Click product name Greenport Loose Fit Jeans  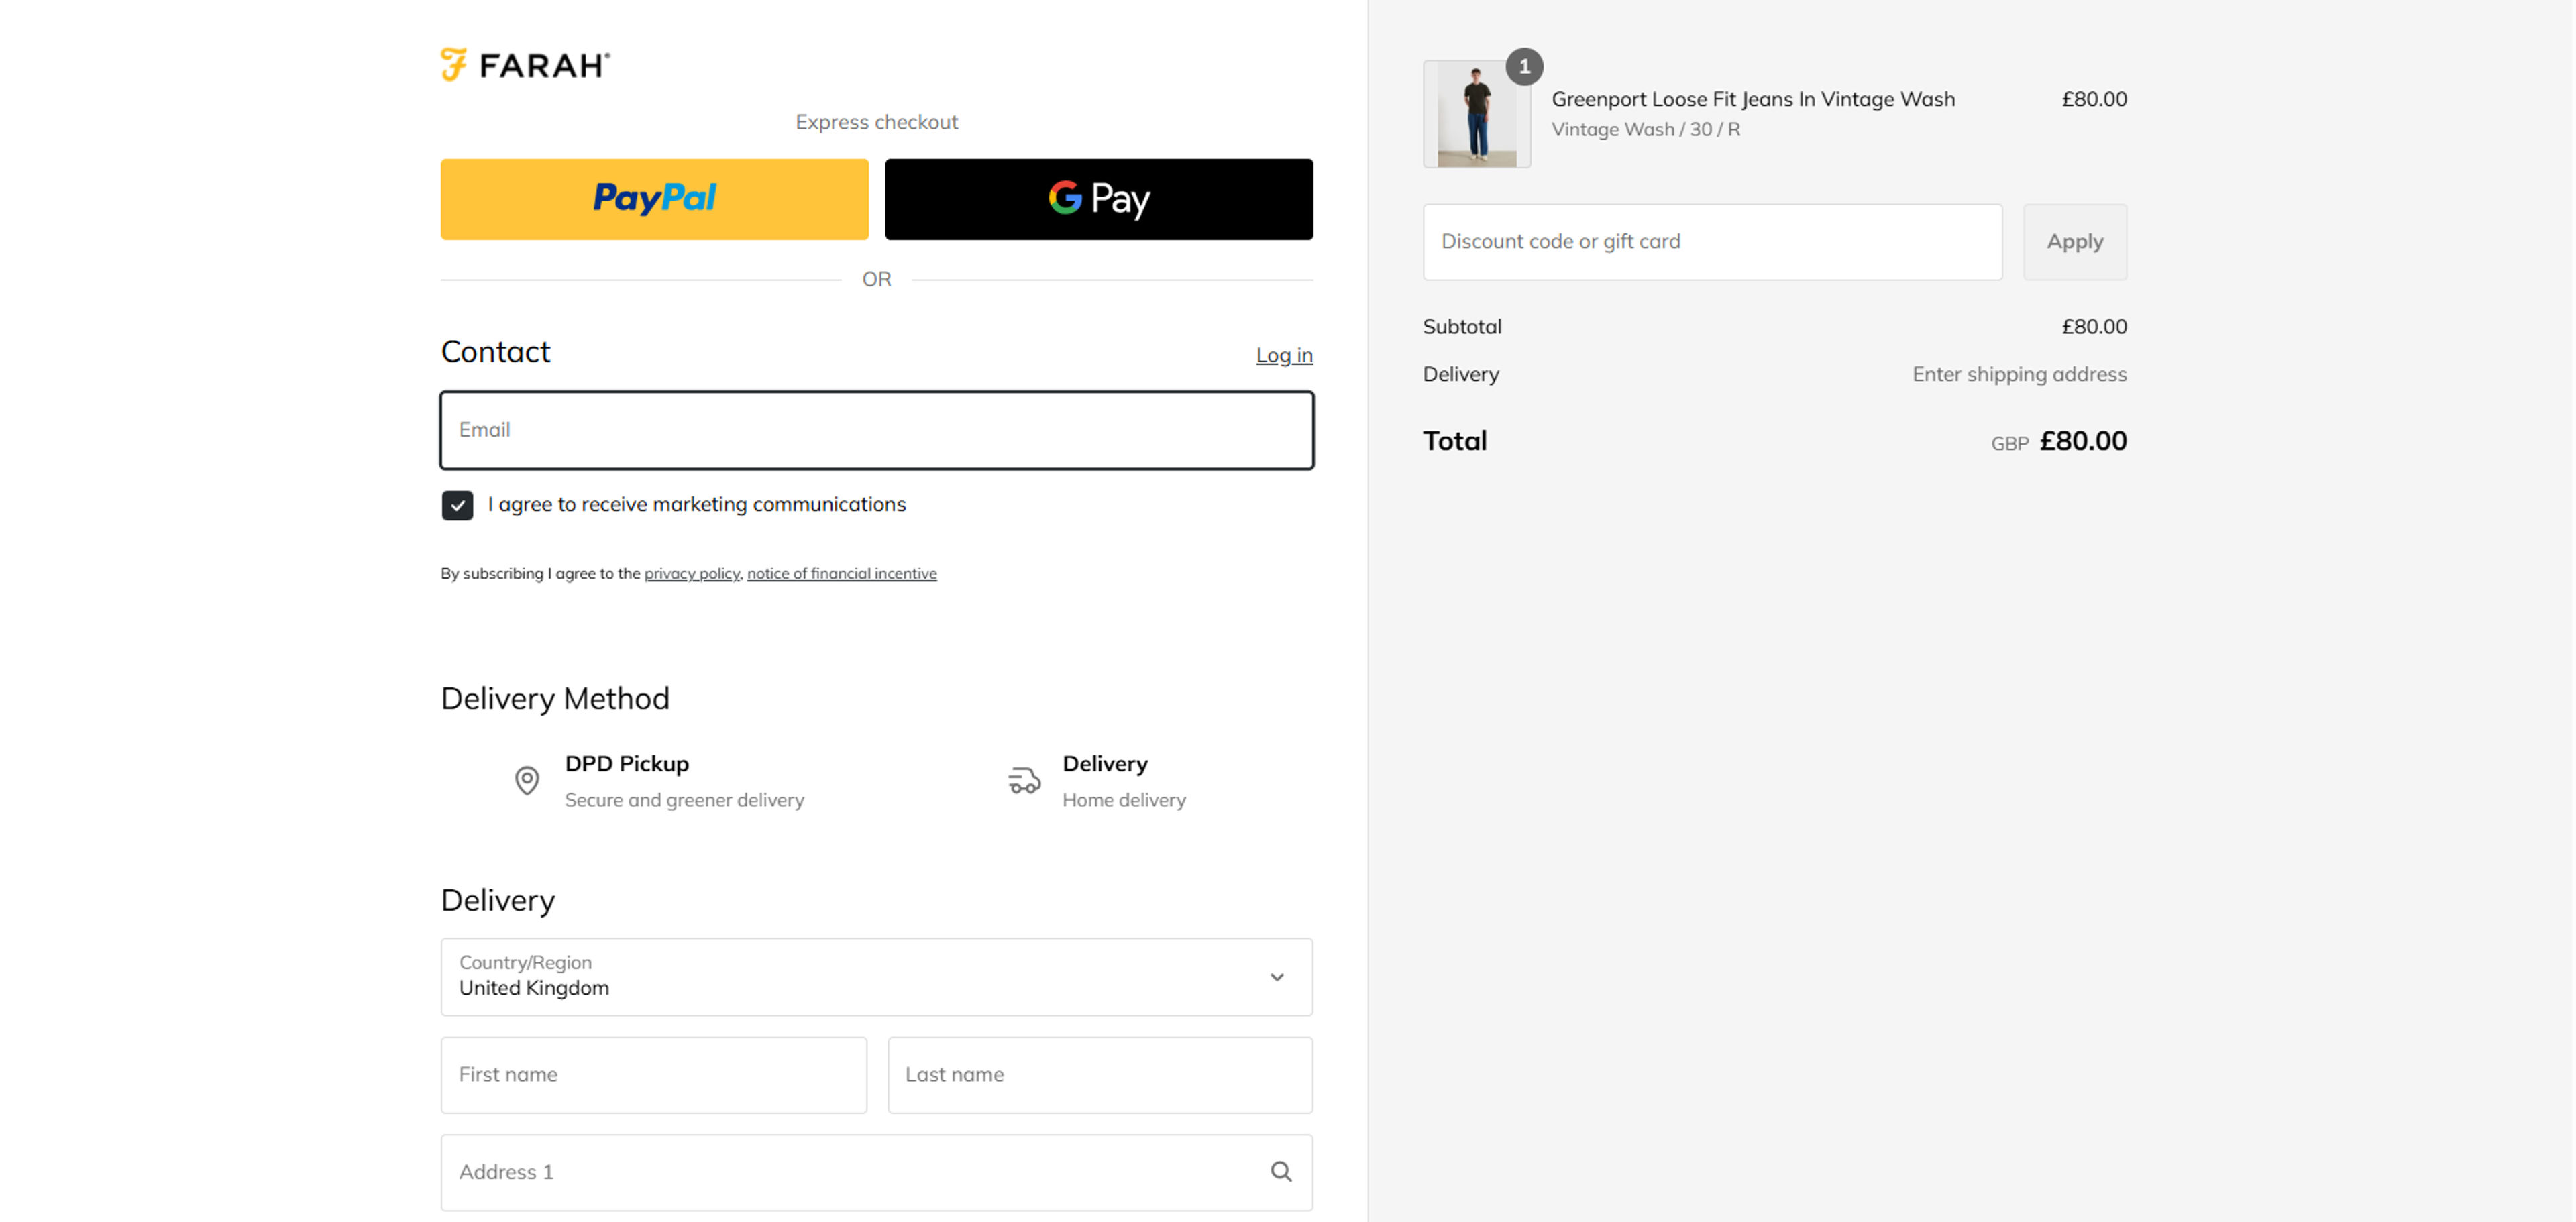click(x=1753, y=99)
